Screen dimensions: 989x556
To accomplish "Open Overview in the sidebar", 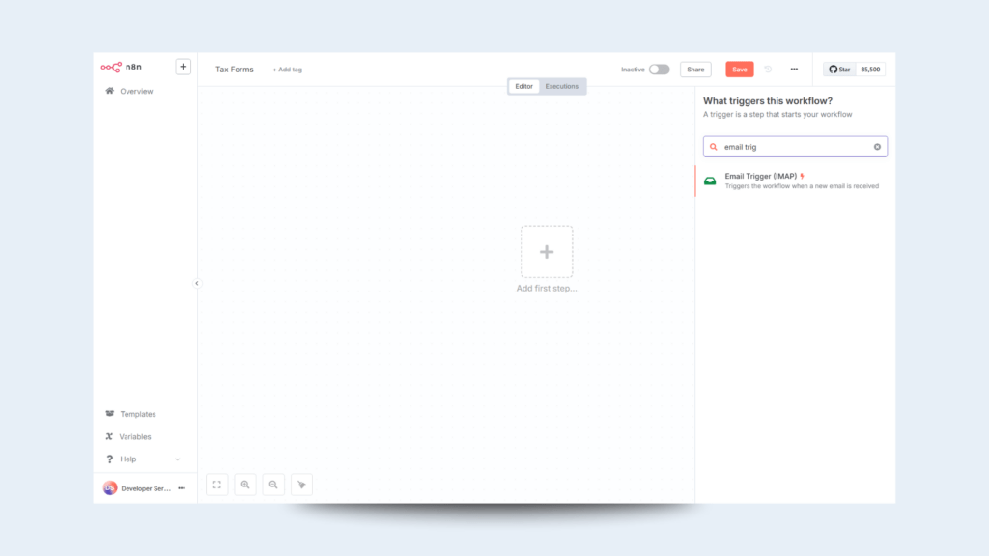I will (x=136, y=91).
